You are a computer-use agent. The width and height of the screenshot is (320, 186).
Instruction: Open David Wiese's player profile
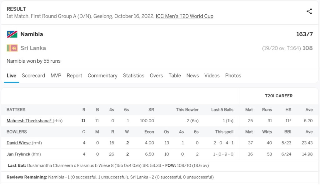click(x=18, y=143)
